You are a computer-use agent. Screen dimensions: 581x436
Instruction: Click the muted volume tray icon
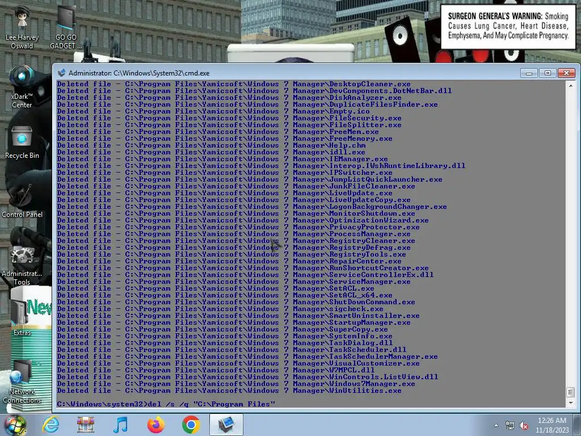click(524, 426)
